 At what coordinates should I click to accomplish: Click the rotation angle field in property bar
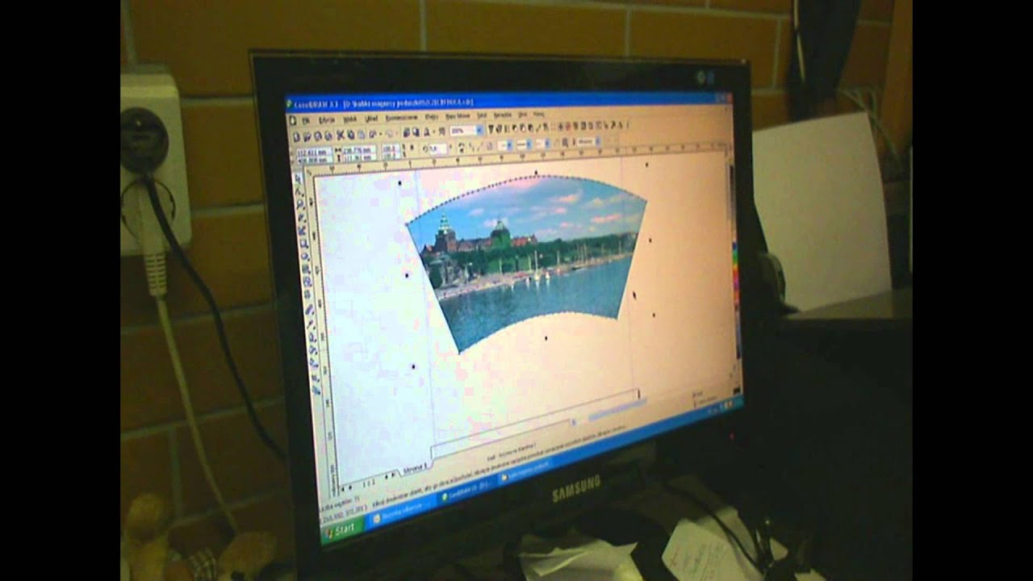(440, 148)
